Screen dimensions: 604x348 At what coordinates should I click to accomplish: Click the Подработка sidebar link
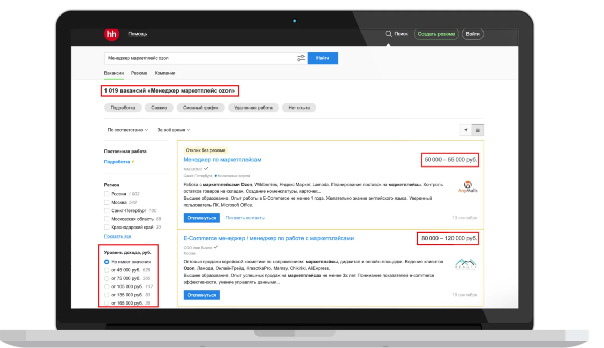[117, 162]
